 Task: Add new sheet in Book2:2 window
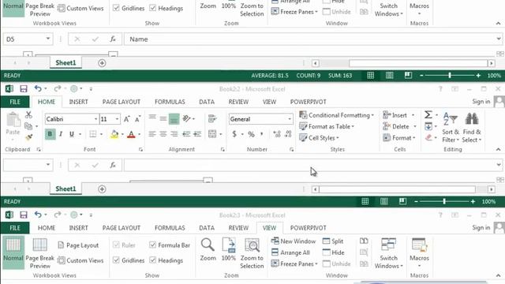102,189
